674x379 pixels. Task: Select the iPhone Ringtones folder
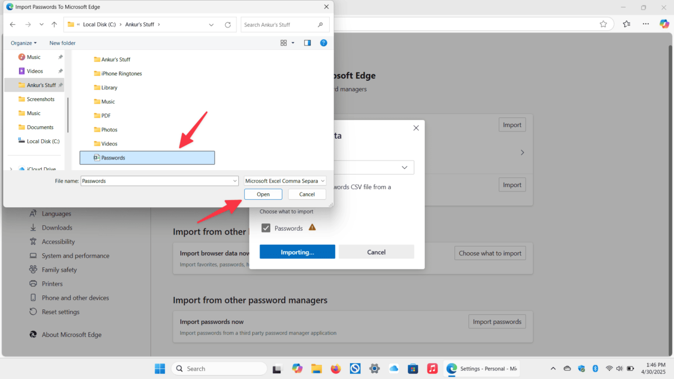(x=118, y=74)
